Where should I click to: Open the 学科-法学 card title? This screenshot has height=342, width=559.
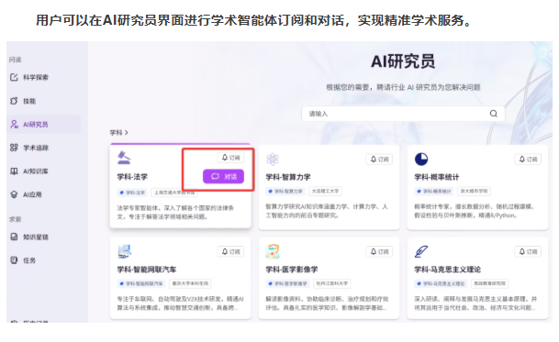[132, 177]
